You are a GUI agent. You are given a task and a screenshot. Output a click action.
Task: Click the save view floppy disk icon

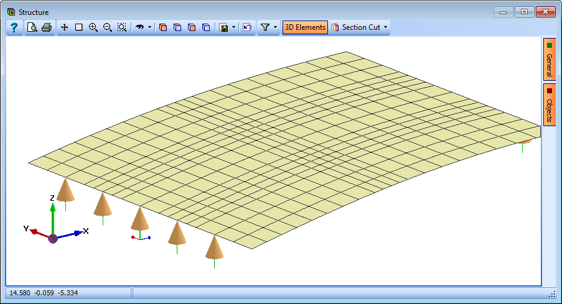pos(224,27)
